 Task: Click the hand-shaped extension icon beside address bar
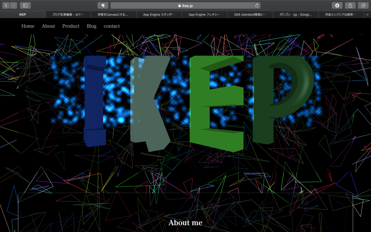coord(103,5)
